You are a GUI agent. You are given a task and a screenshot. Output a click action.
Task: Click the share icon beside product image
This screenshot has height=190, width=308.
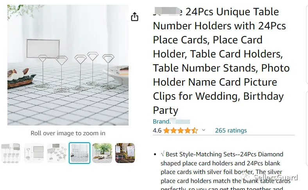point(134,16)
